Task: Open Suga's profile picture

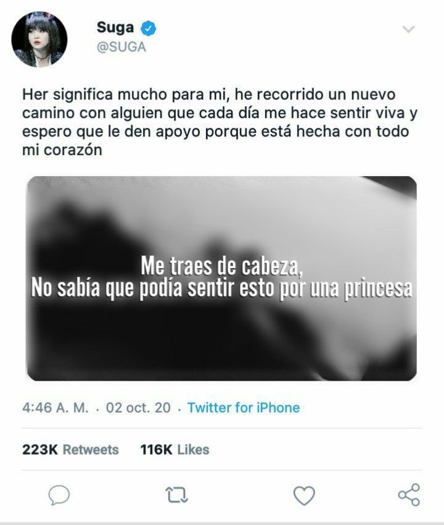Action: point(39,39)
